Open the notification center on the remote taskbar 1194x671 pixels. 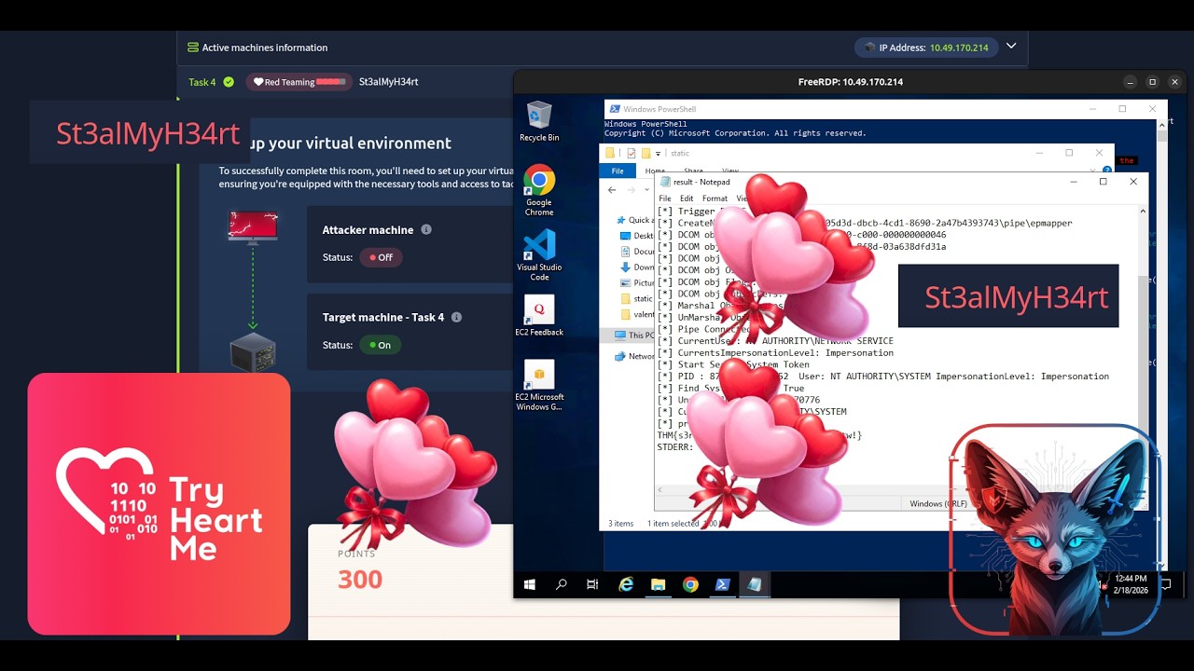[x=1165, y=584]
